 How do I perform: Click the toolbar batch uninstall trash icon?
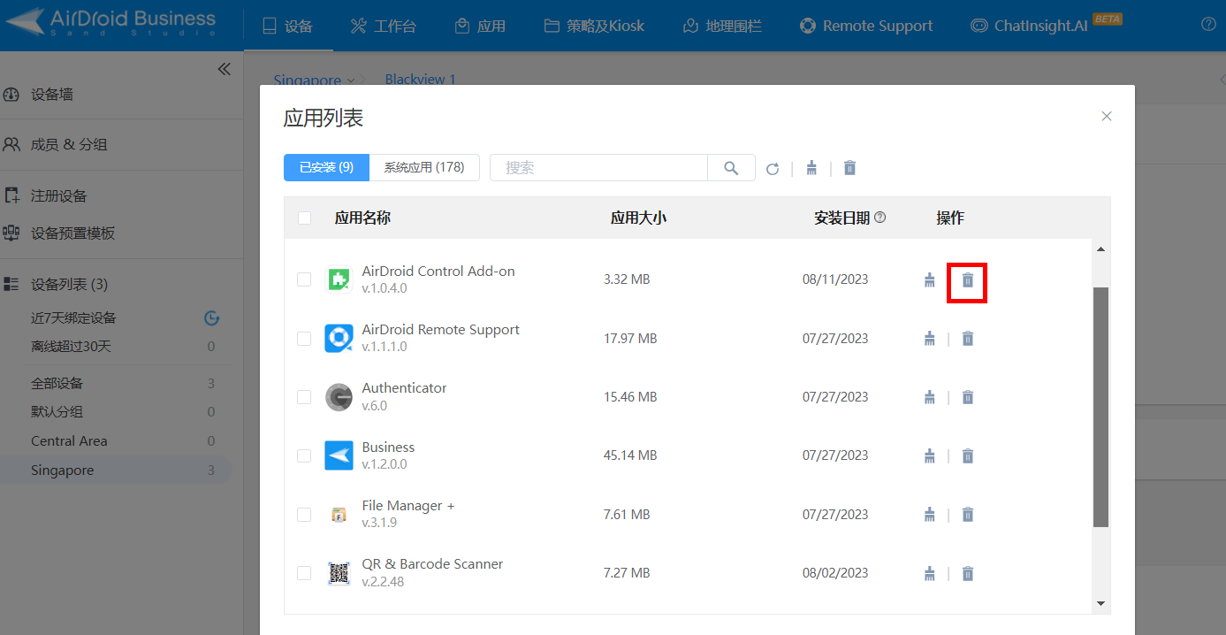(850, 168)
